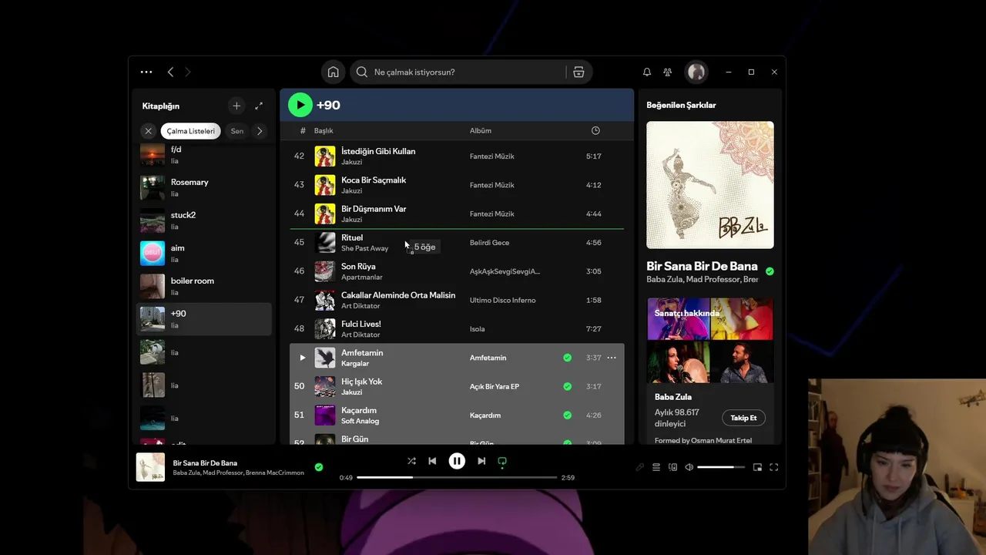This screenshot has height=555, width=986.
Task: Go forward with the right arrow
Action: [187, 72]
